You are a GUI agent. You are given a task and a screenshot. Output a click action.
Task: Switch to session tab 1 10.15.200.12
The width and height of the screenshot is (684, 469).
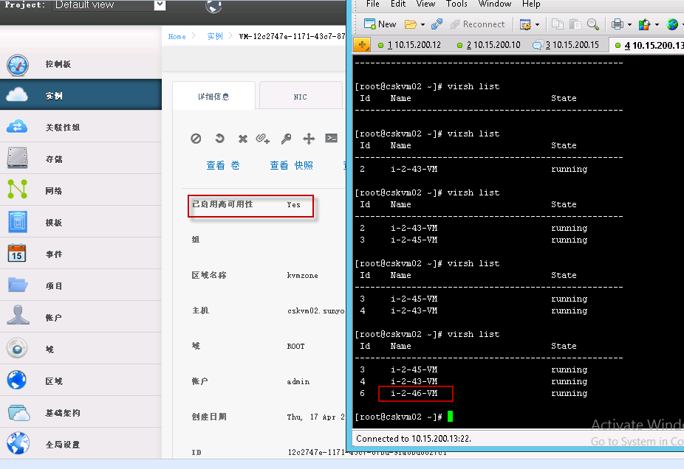(410, 45)
